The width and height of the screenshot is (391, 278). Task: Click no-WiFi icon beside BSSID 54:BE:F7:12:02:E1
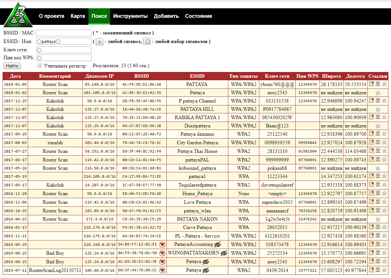point(162,245)
